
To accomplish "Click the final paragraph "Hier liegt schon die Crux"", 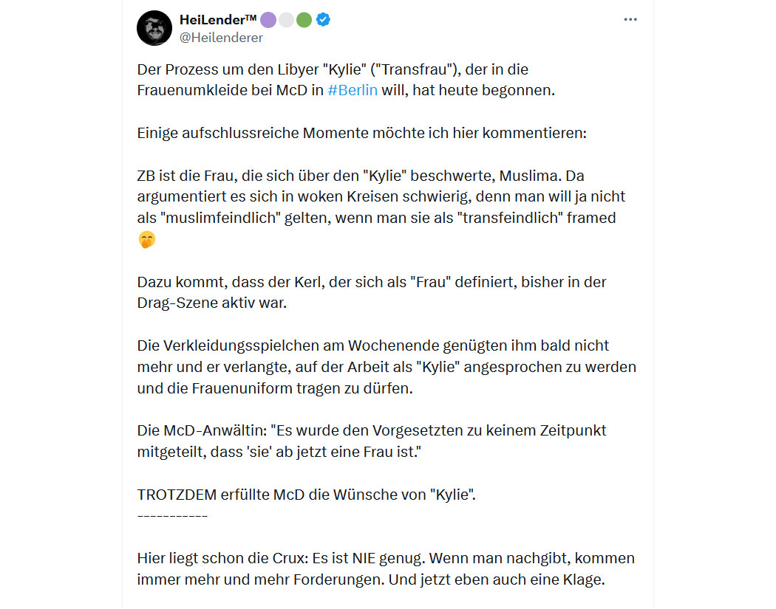I will point(386,568).
